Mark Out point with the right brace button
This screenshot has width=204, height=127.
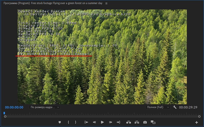[75, 122]
